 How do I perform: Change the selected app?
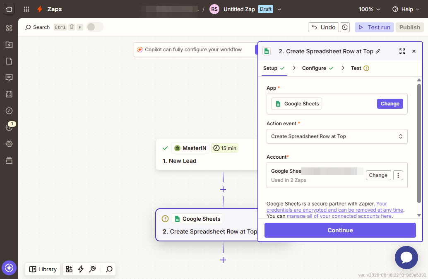pos(390,104)
